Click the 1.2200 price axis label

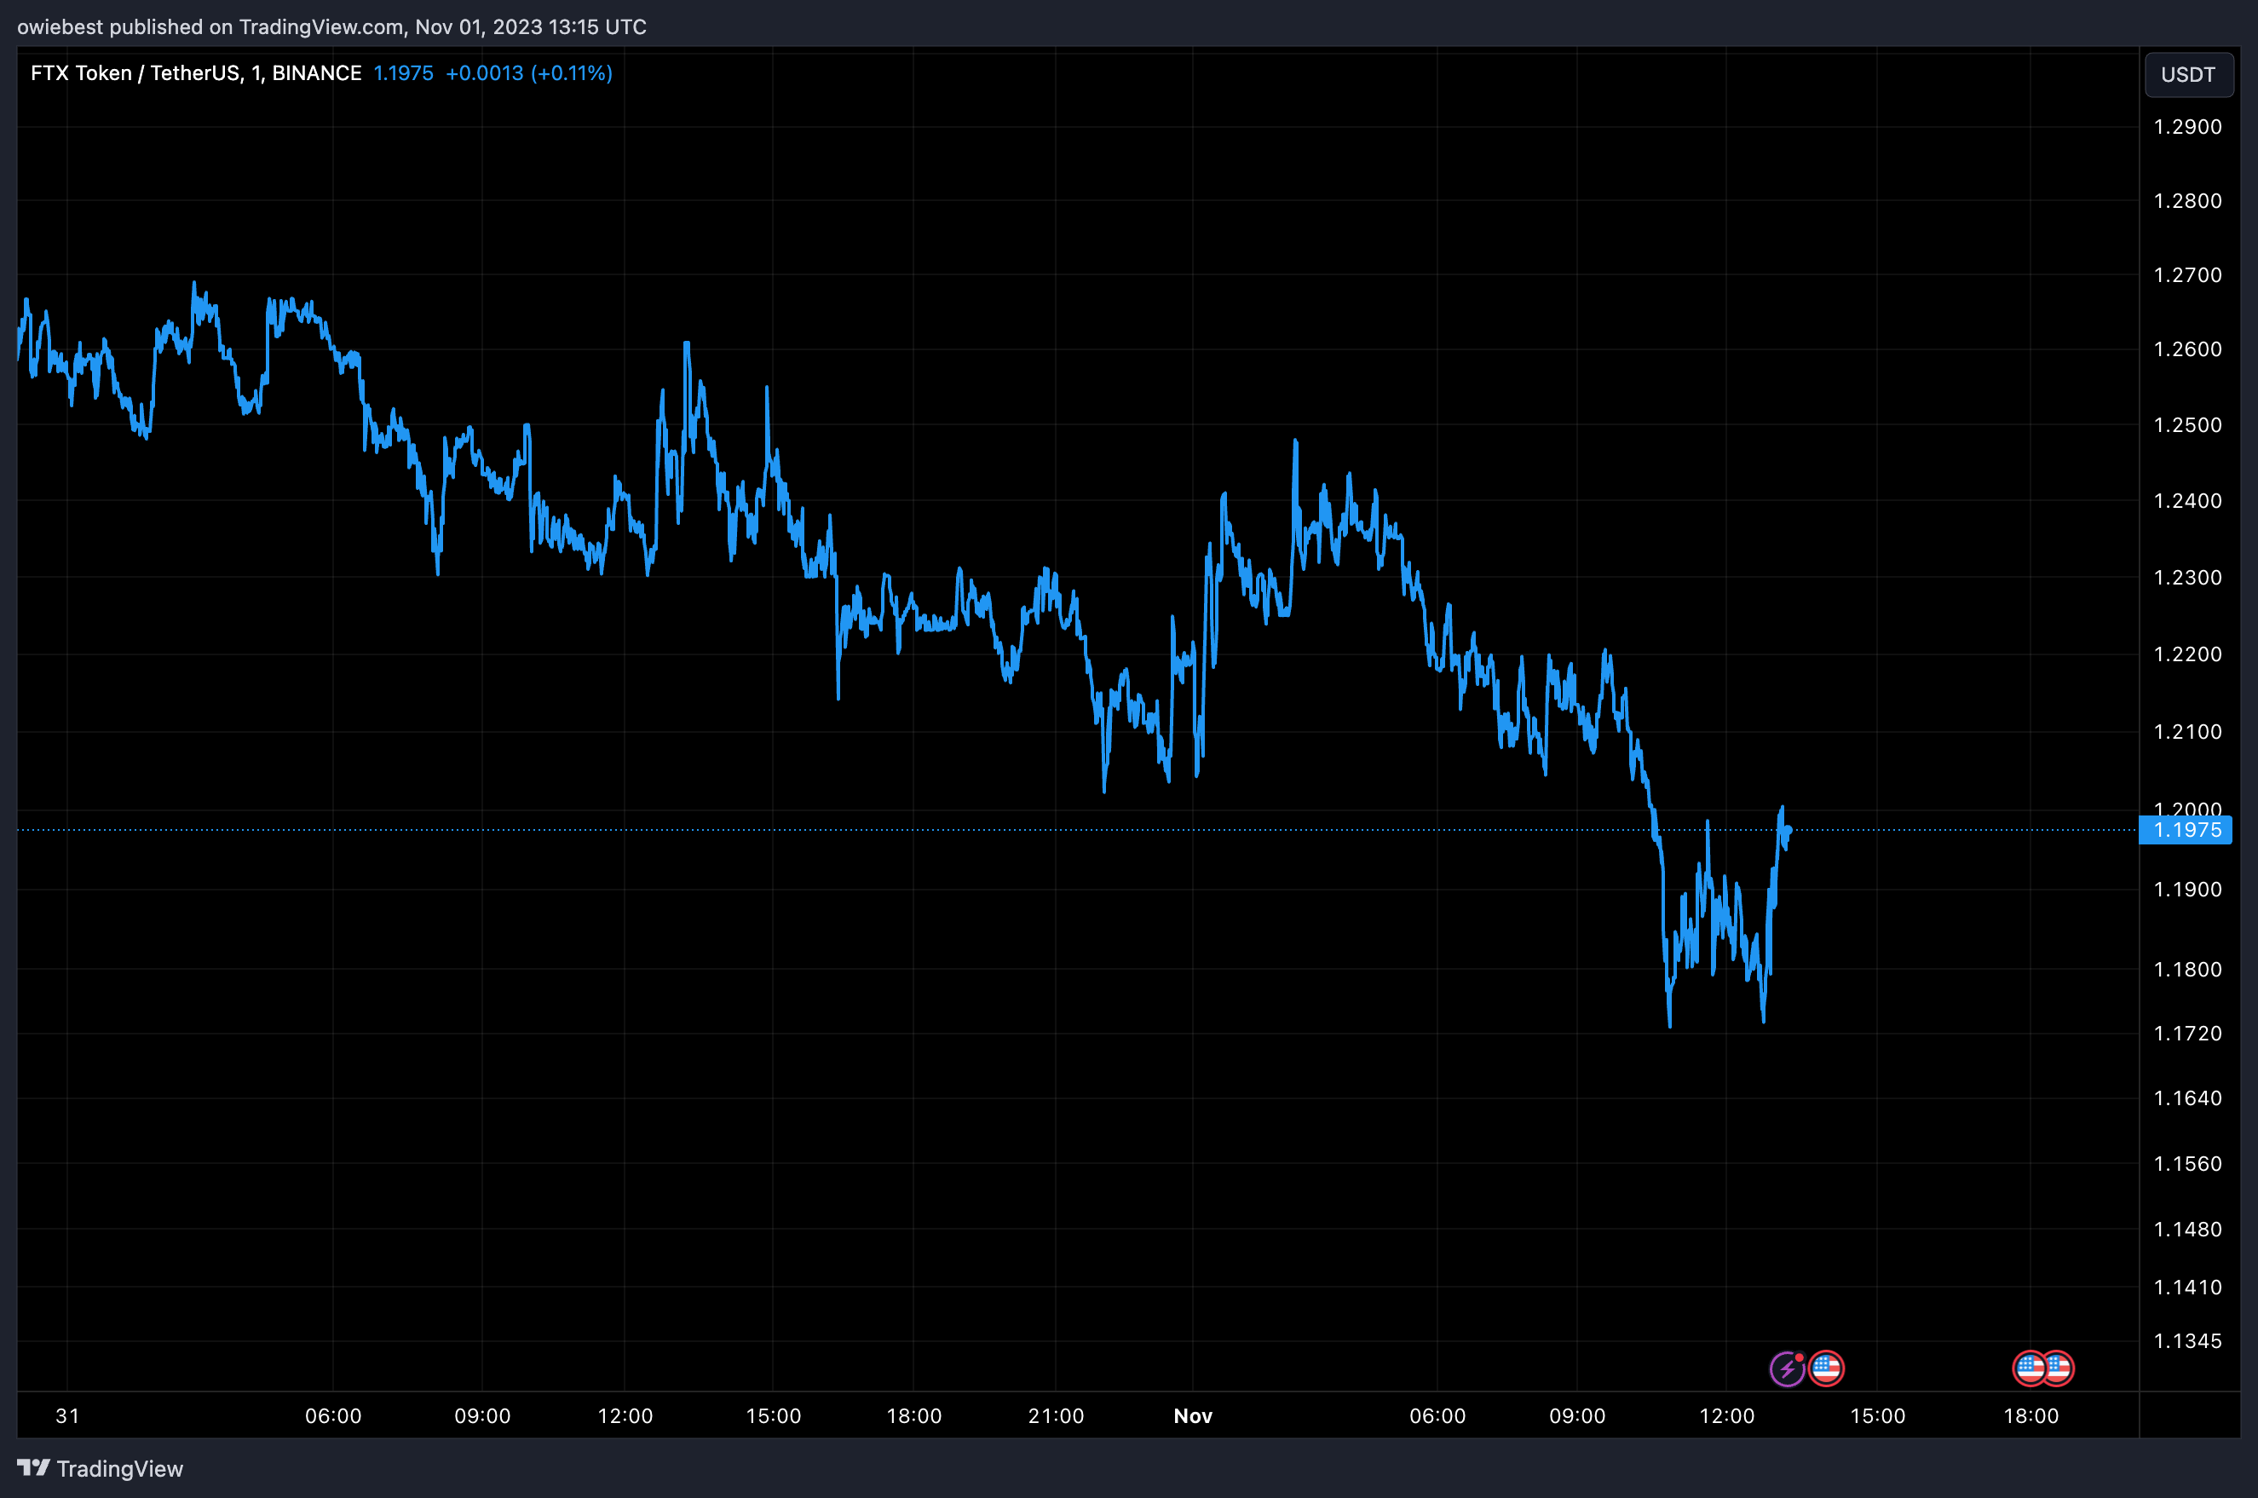(2187, 654)
